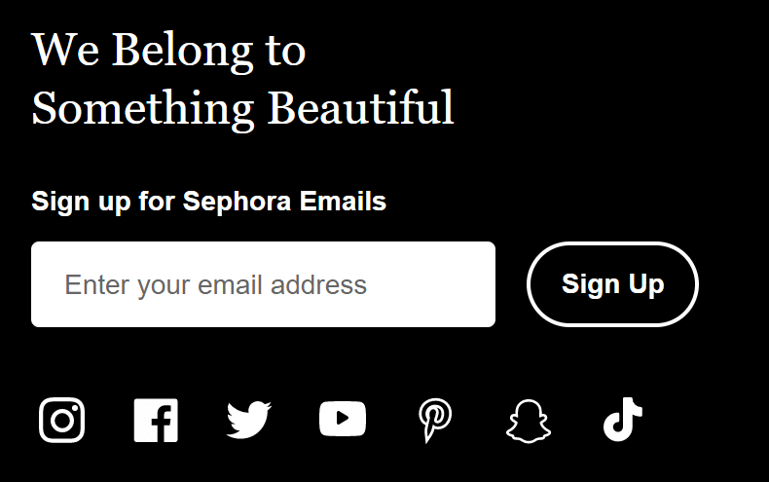This screenshot has width=769, height=482.
Task: Click the Sign Up button
Action: [x=612, y=284]
